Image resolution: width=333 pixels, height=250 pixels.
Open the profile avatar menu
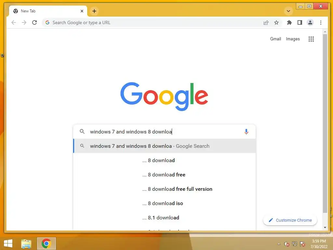[310, 22]
